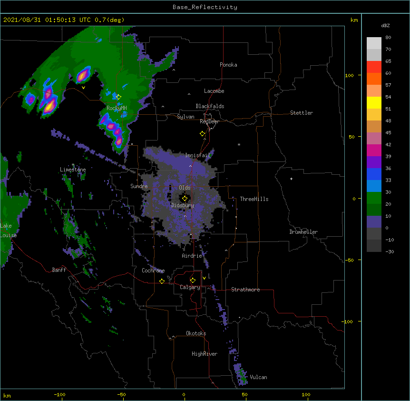Click the yellow marker near Rocky Mountain House
Viewport: 410px width, 401px height.
coord(118,97)
